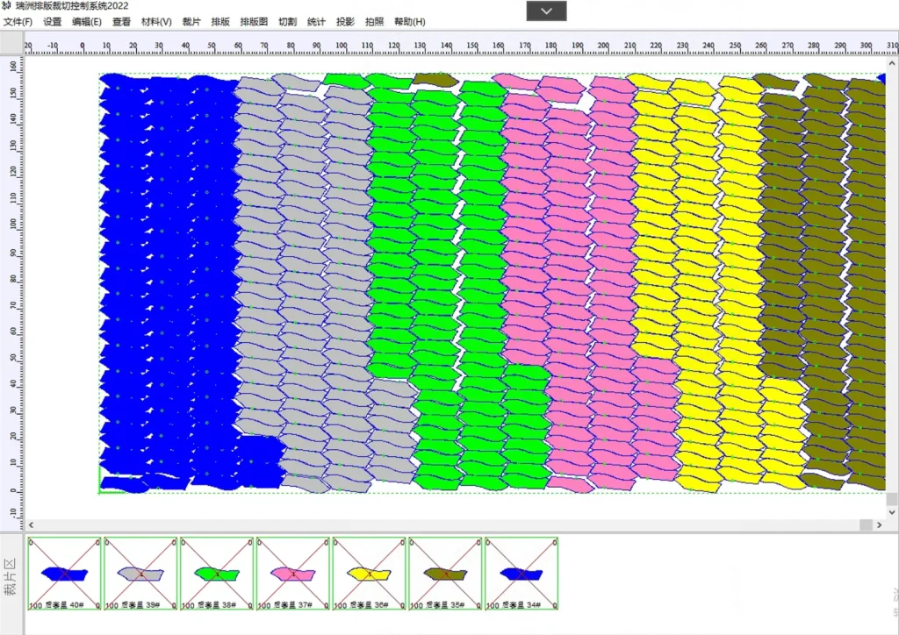Screen dimensions: 899x635
Task: Click the 160 mark on vertical ruler
Action: 13,67
